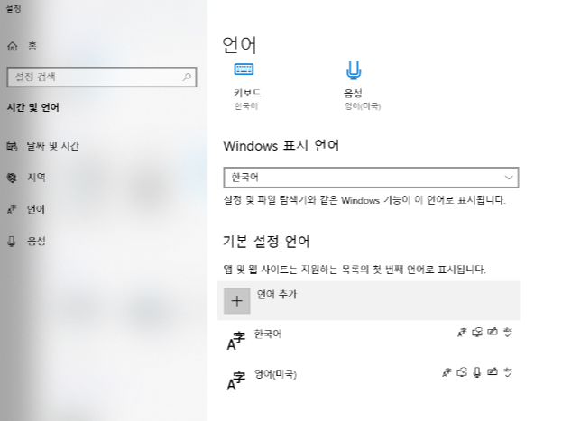Click the 시간 및 언어 section heading
Viewport: 562px width, 421px height.
33,107
